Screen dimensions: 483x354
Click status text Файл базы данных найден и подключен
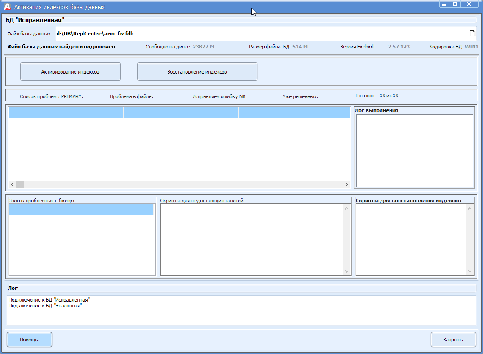[61, 47]
